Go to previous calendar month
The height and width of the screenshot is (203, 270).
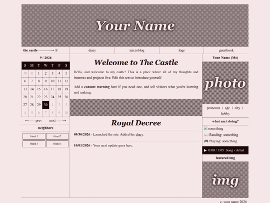[x=33, y=120]
